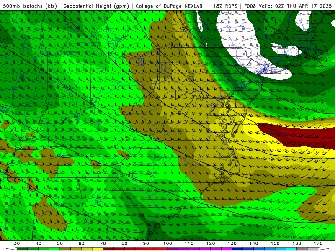This screenshot has width=335, height=251.
Task: Click the '30' value on the color scale
Action: 17,243
